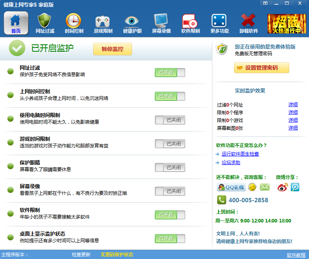Click 卸载软件 red X icon
The image size is (309, 259).
click(249, 23)
